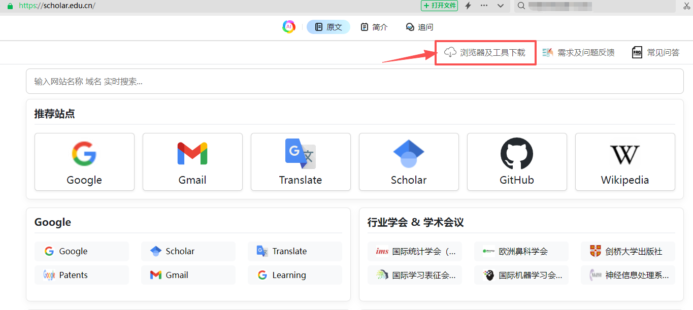
Task: Focus the 输入网站名称 search field
Action: tap(354, 81)
